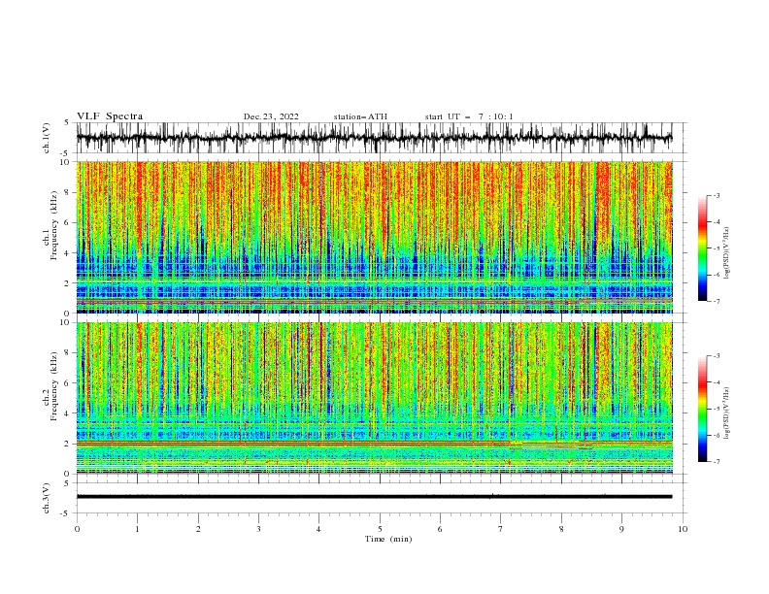Click the time axis tick label "9"
This screenshot has width=769, height=594.
point(621,529)
